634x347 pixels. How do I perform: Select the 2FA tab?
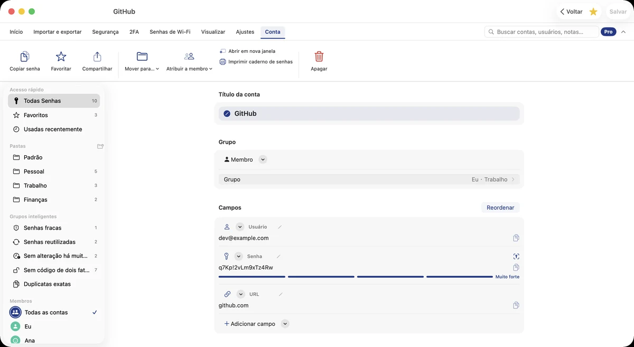click(x=134, y=32)
